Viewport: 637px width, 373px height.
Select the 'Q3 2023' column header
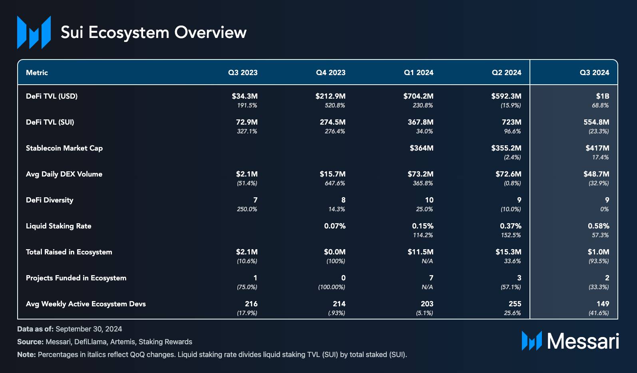coord(243,73)
